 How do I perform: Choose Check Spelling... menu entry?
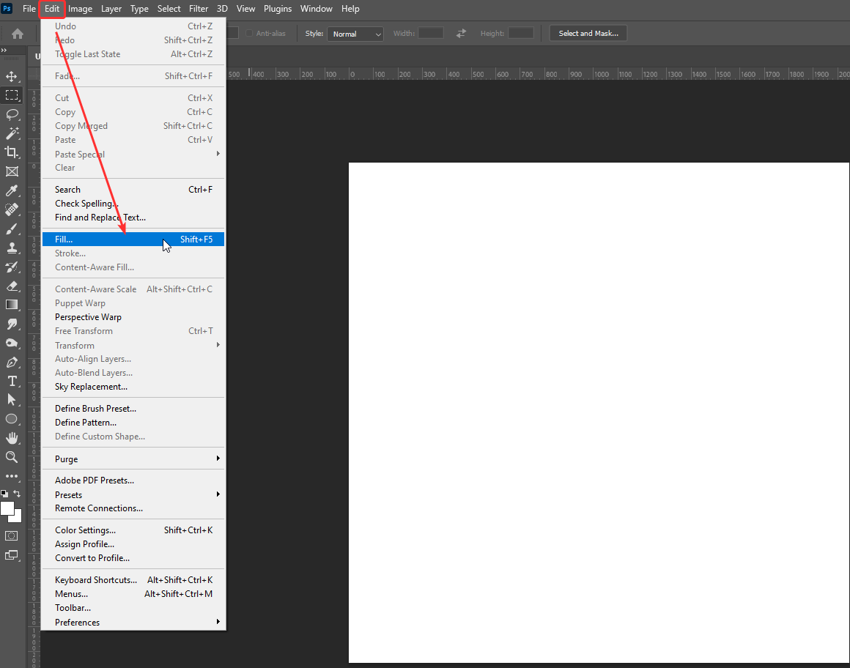coord(133,203)
